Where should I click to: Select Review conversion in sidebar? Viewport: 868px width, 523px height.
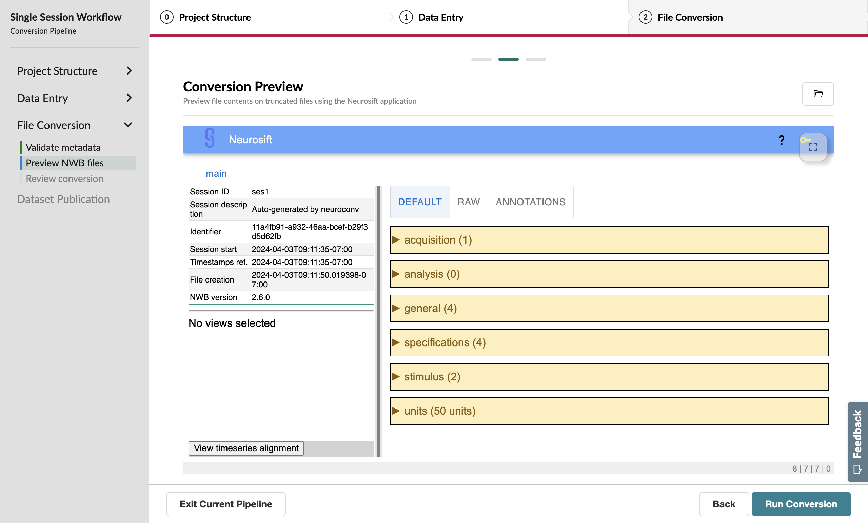tap(64, 179)
